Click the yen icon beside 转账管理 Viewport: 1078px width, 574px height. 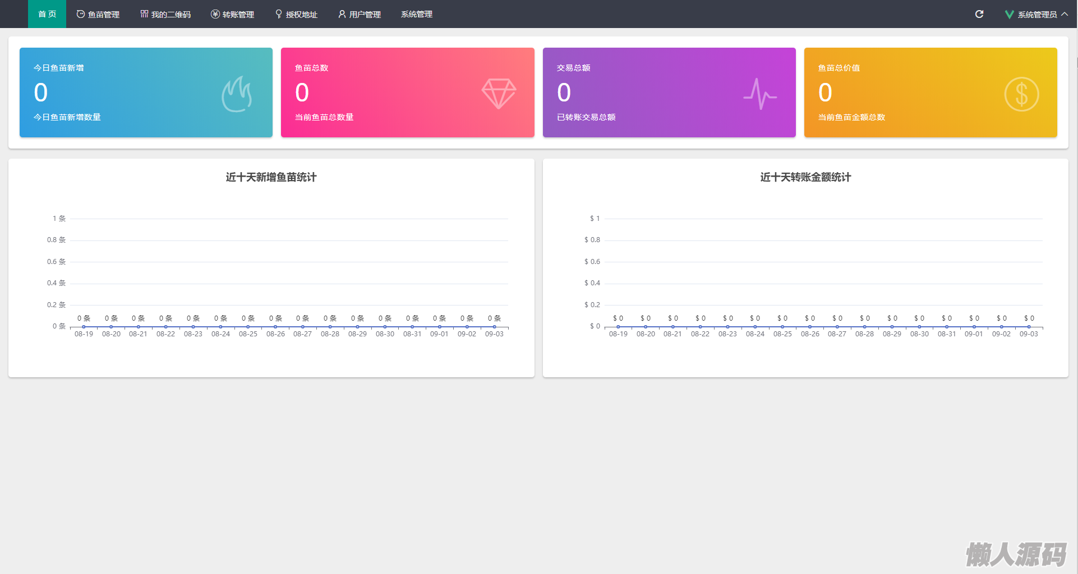click(x=215, y=14)
